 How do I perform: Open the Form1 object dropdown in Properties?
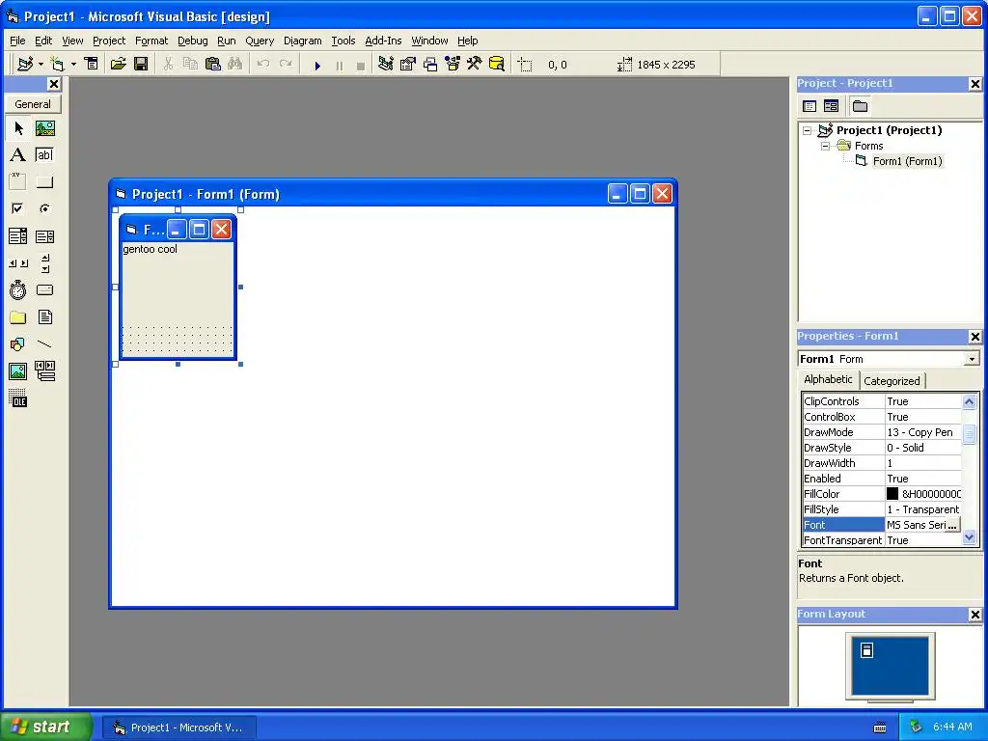coord(972,359)
